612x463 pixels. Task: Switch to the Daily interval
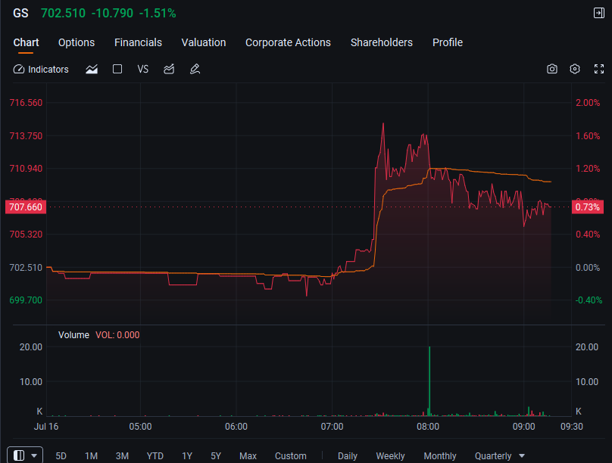[348, 456]
